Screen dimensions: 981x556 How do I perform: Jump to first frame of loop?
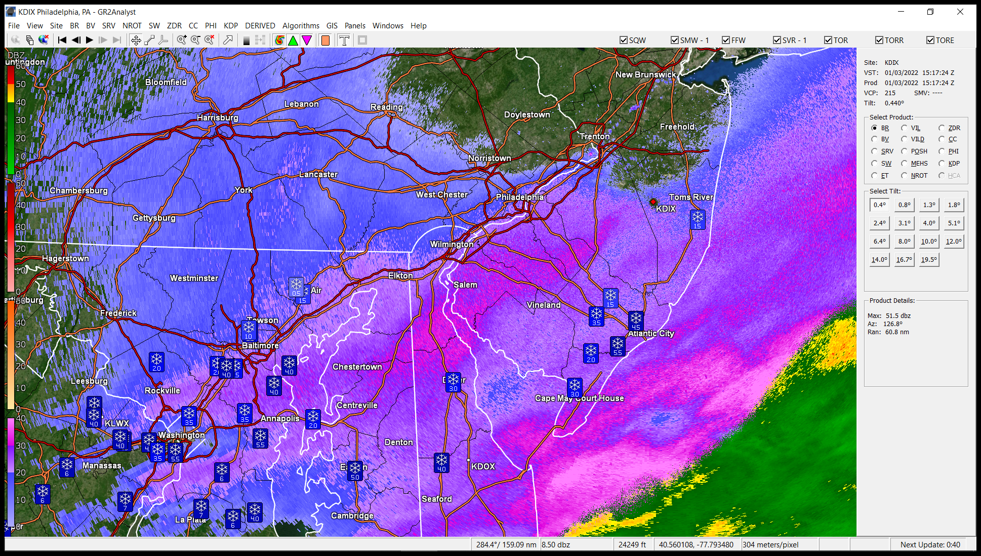tap(62, 40)
